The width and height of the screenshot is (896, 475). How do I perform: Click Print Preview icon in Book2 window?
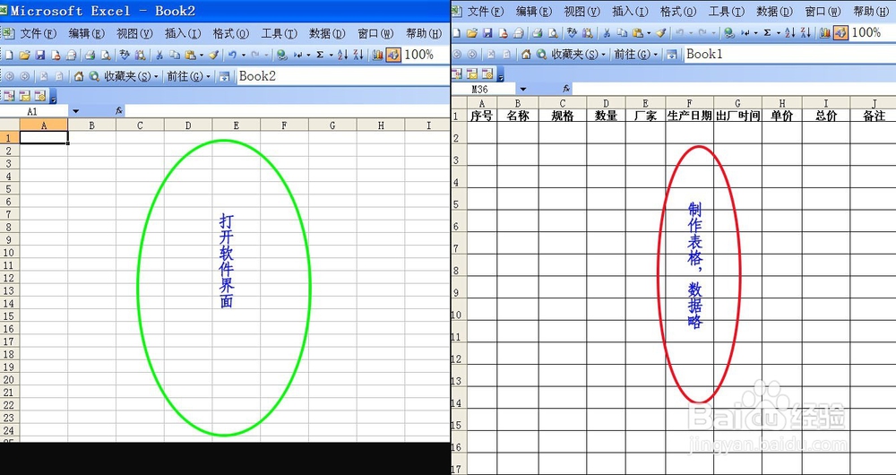click(x=106, y=55)
